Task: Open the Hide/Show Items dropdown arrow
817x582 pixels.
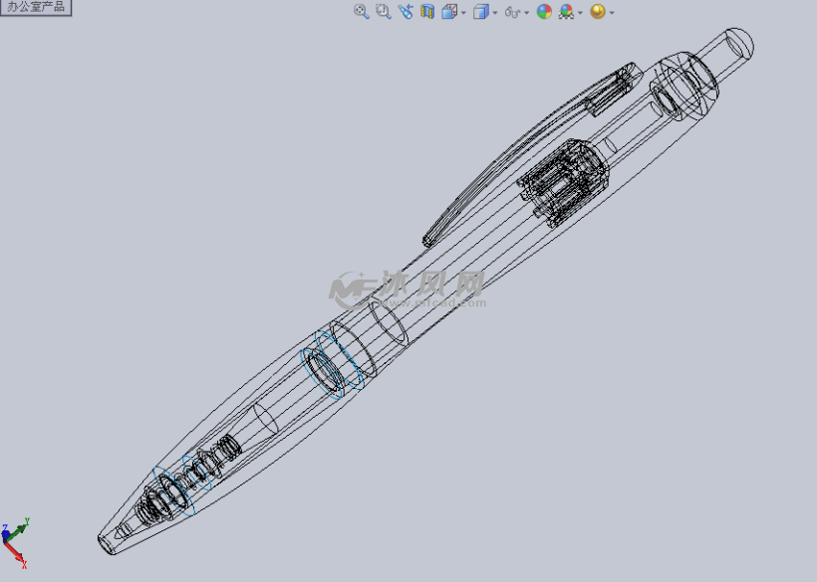Action: click(526, 13)
